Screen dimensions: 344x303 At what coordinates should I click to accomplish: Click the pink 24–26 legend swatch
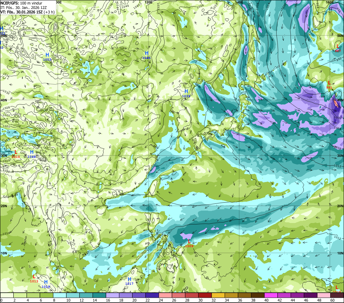(165, 295)
